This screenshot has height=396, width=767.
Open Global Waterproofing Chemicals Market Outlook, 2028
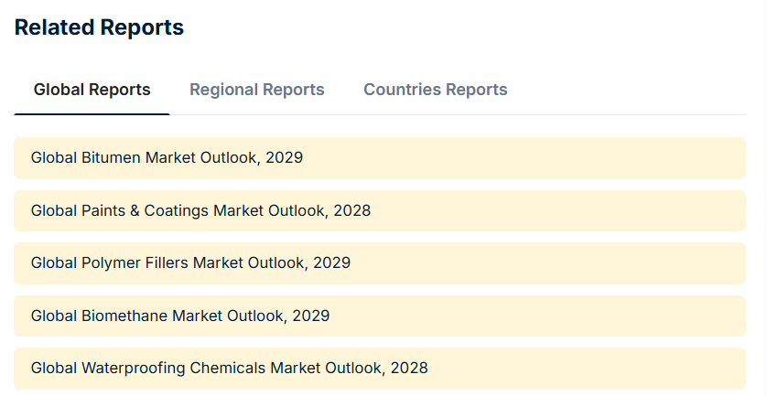(x=229, y=368)
